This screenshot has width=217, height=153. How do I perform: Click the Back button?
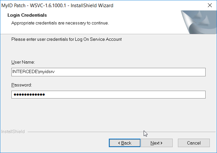pyautogui.click(x=124, y=143)
